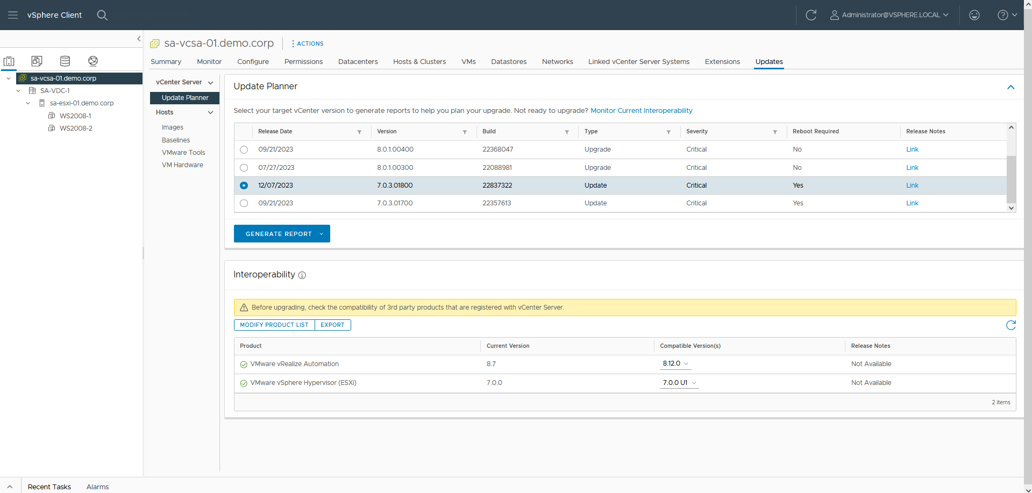
Task: Filter the Release Date column
Action: pos(359,132)
